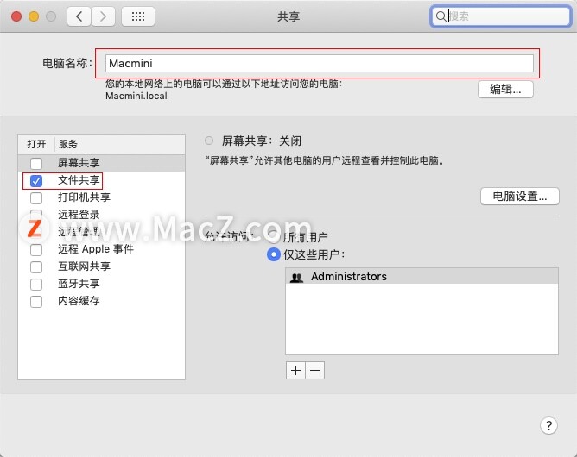Screen dimensions: 577x457
Task: Click the 编辑… button
Action: (505, 90)
